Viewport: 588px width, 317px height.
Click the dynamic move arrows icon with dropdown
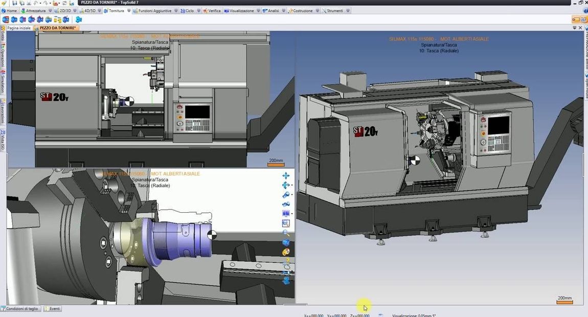(x=286, y=185)
